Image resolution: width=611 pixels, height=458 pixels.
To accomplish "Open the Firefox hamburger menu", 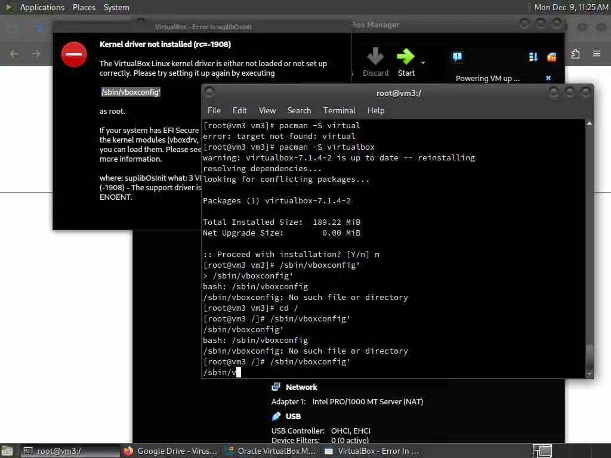I will point(597,53).
